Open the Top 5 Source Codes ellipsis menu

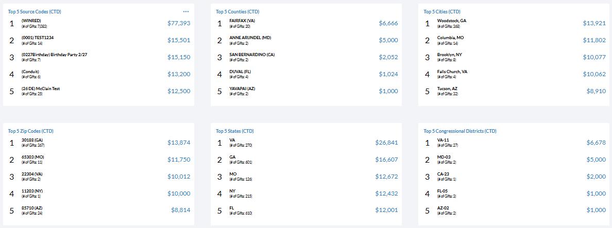[186, 12]
